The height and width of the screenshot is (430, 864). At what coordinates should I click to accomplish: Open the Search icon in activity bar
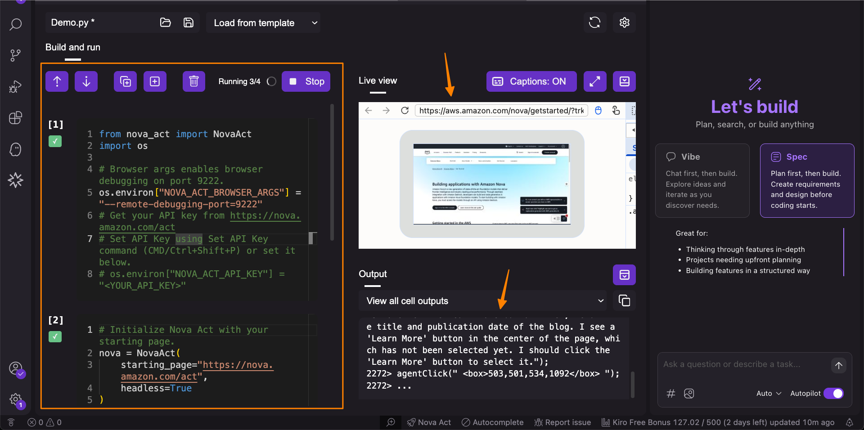point(16,24)
